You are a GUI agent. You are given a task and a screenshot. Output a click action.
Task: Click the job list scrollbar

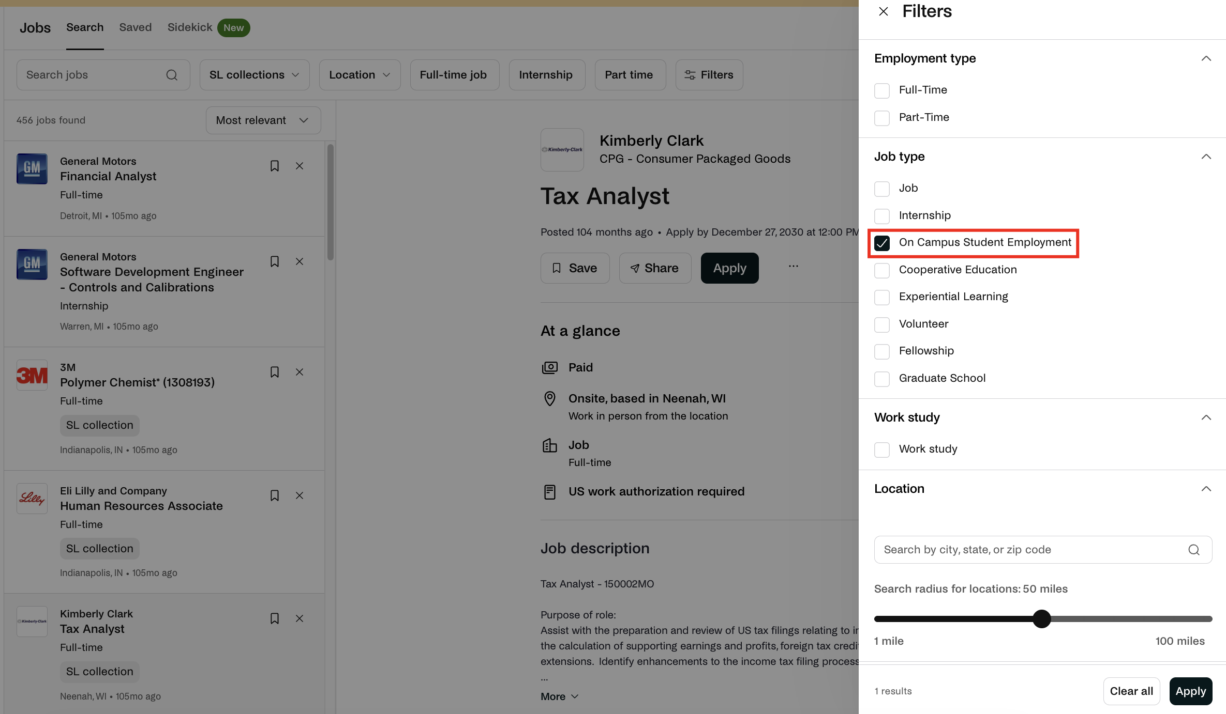point(331,201)
